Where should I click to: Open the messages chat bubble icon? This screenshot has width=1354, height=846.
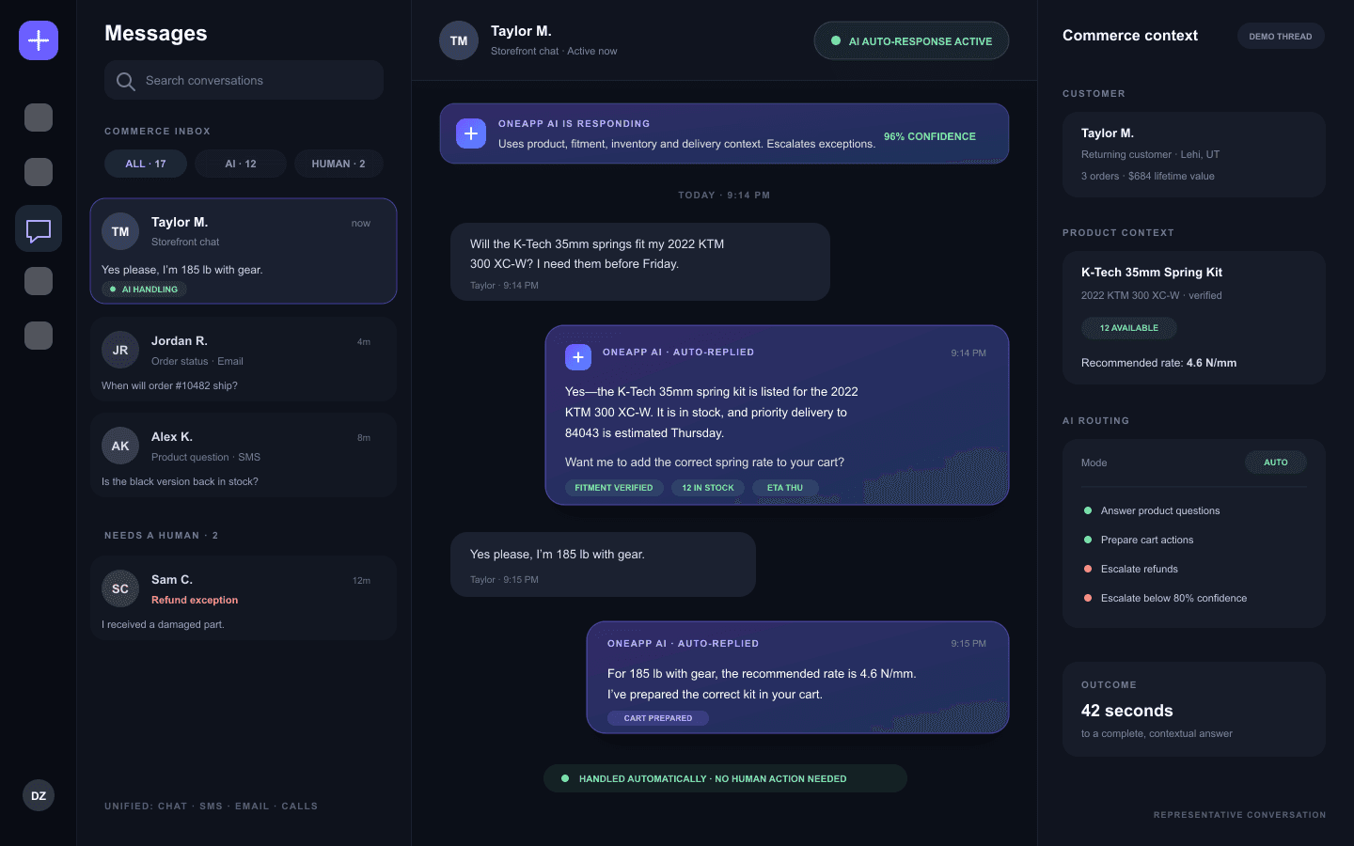[39, 228]
